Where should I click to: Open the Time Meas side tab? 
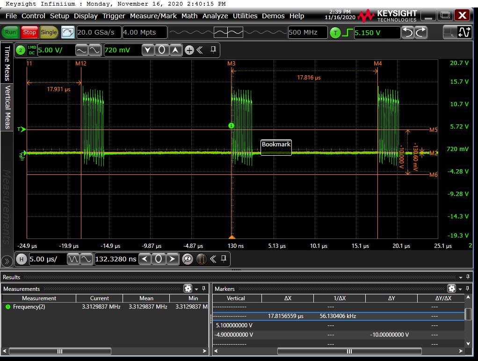[x=7, y=63]
